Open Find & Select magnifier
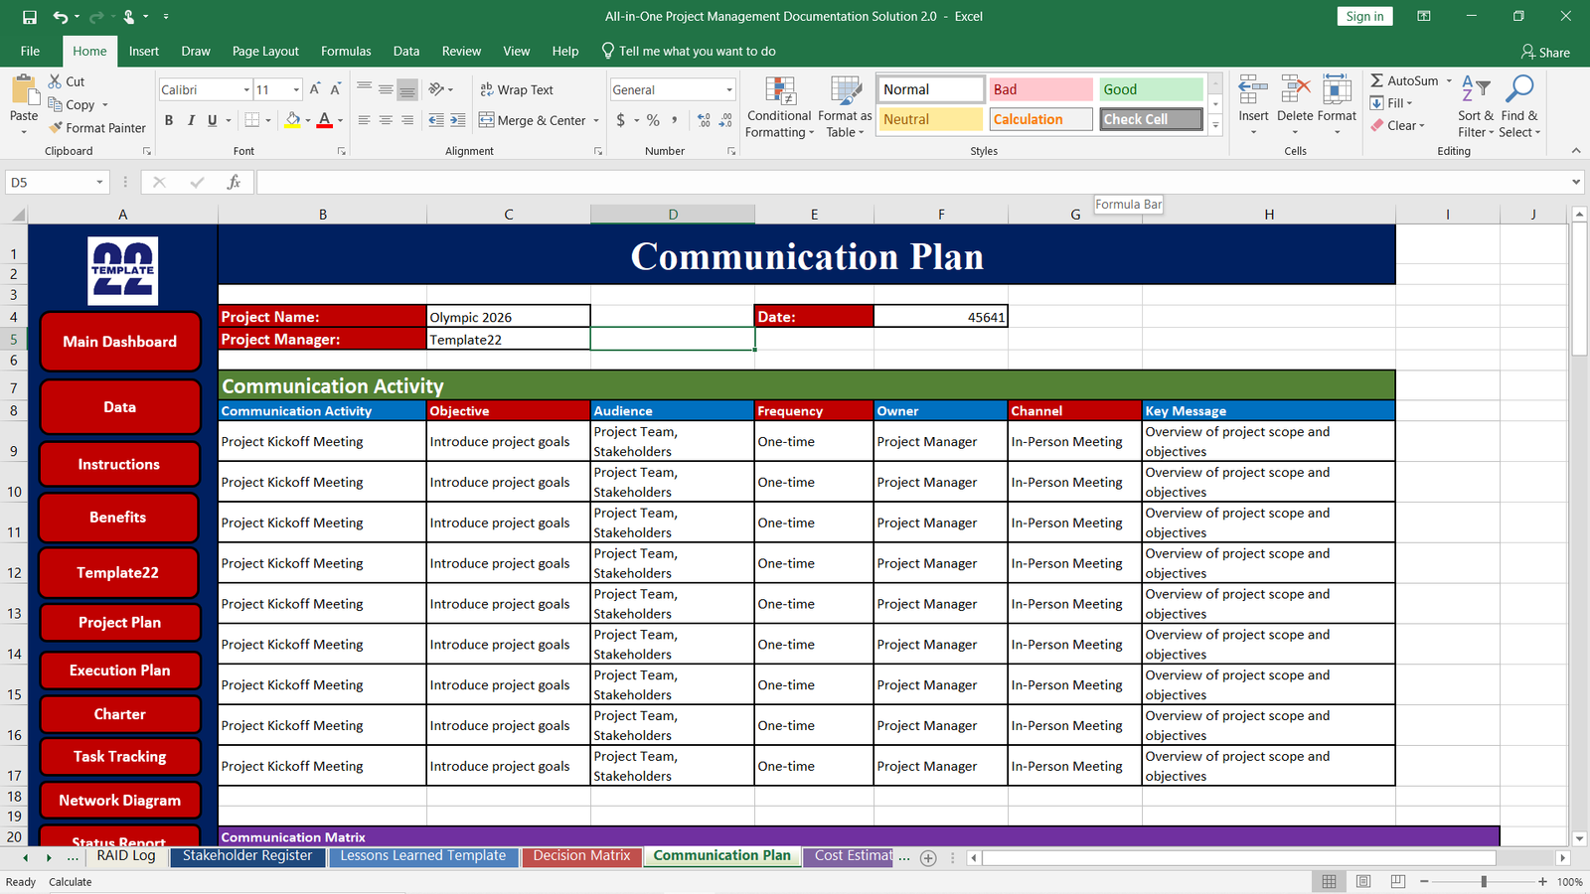This screenshot has width=1590, height=894. (1519, 107)
